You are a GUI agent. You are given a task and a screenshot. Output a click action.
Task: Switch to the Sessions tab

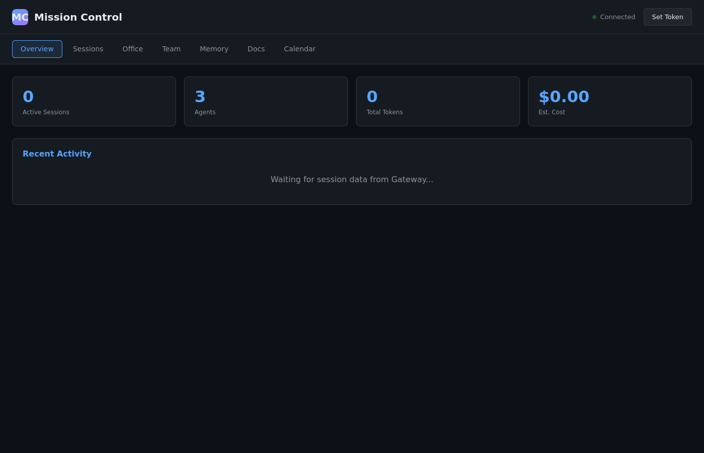88,49
